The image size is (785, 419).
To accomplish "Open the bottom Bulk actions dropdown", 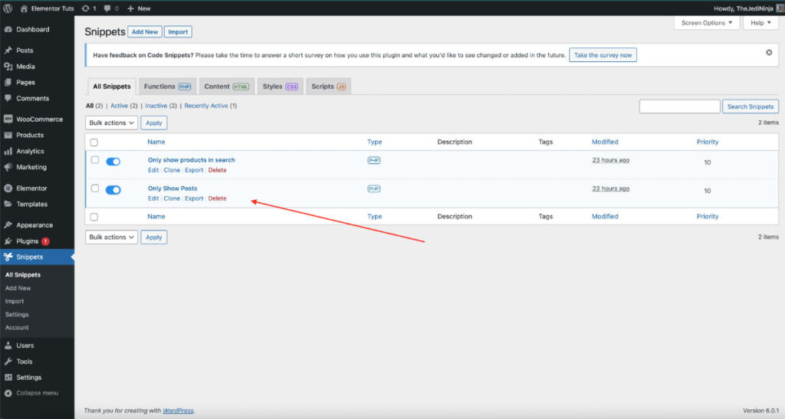I will pyautogui.click(x=111, y=237).
